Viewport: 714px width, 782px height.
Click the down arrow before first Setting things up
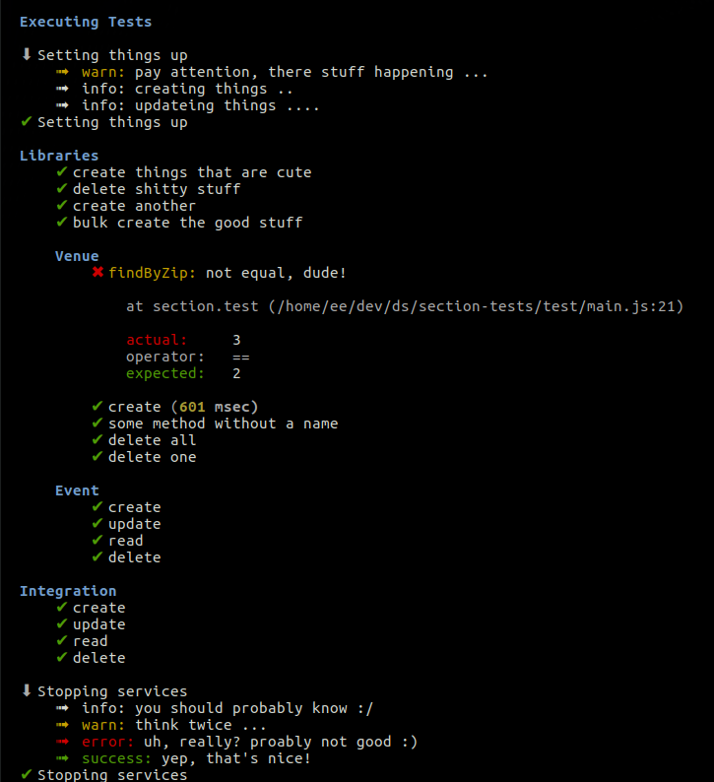coord(27,55)
